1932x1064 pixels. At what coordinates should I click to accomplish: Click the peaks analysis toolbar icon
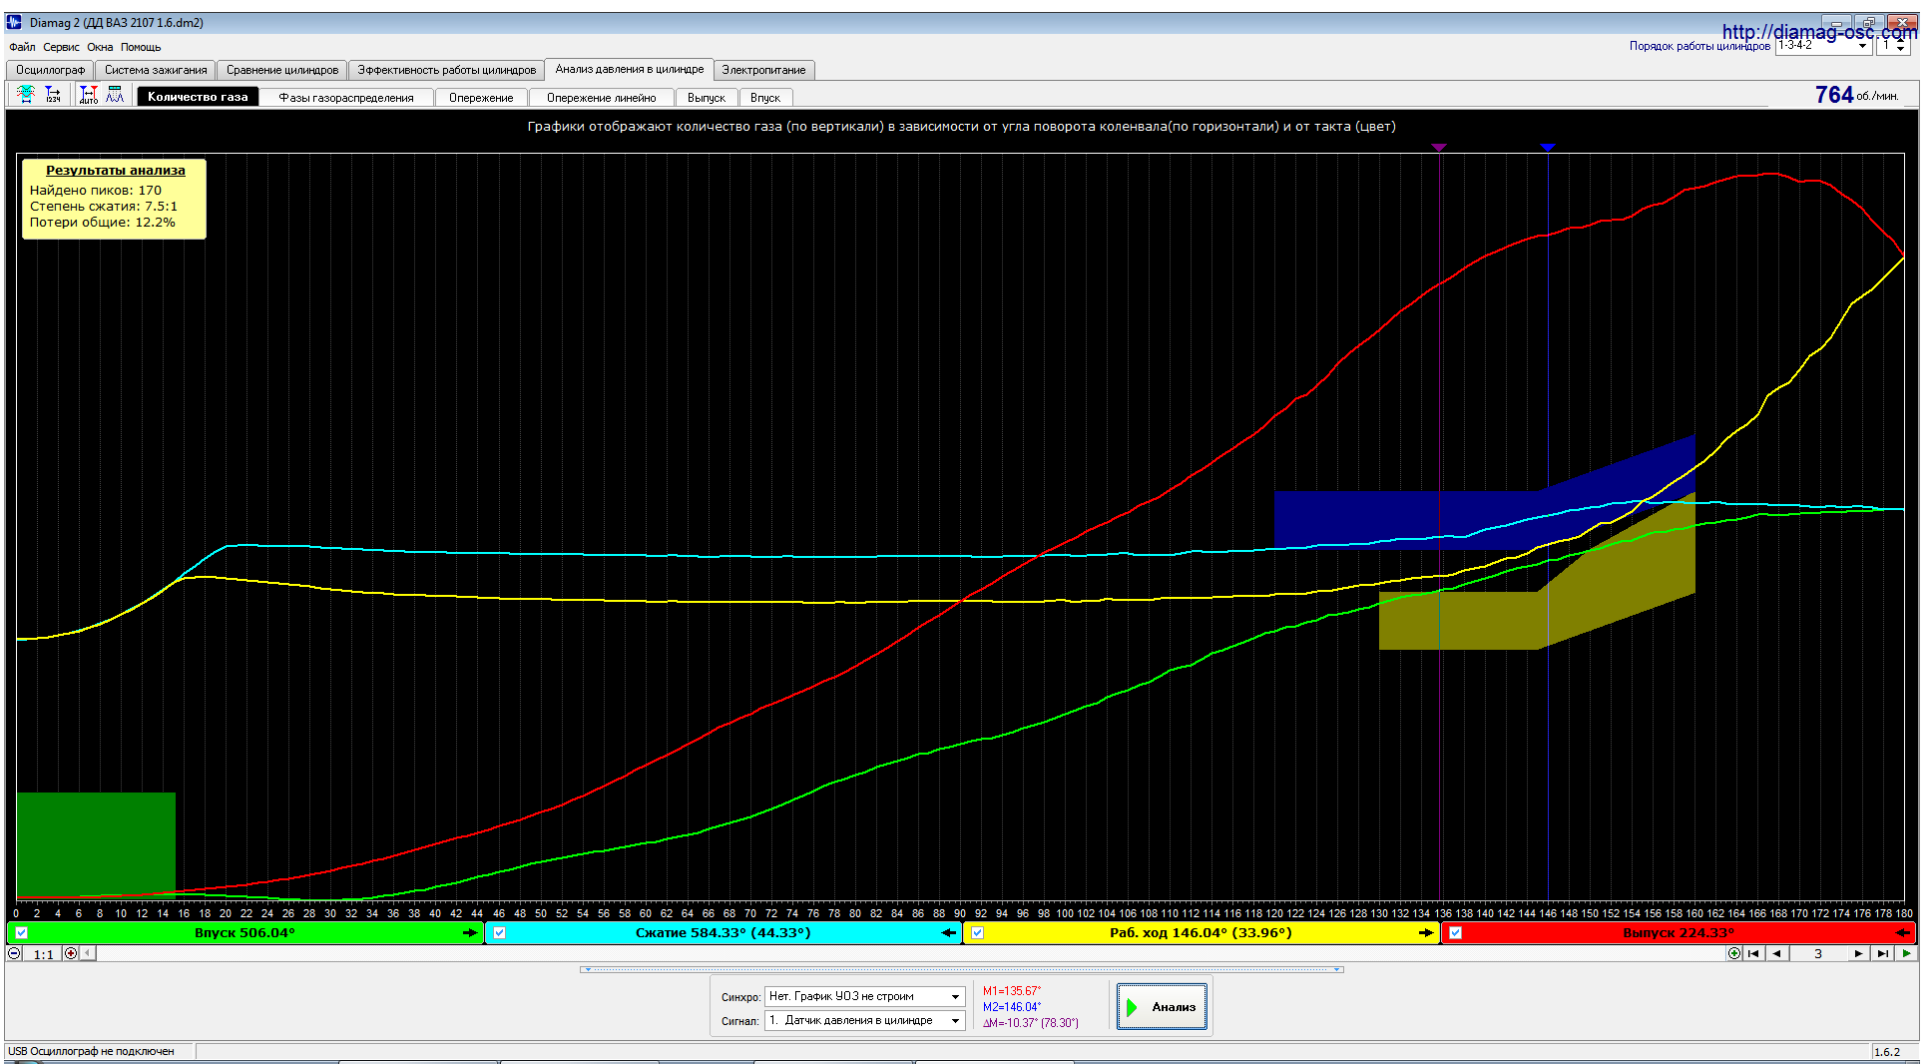point(116,95)
